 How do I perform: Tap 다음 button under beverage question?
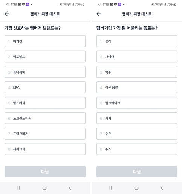pyautogui.click(x=137, y=171)
